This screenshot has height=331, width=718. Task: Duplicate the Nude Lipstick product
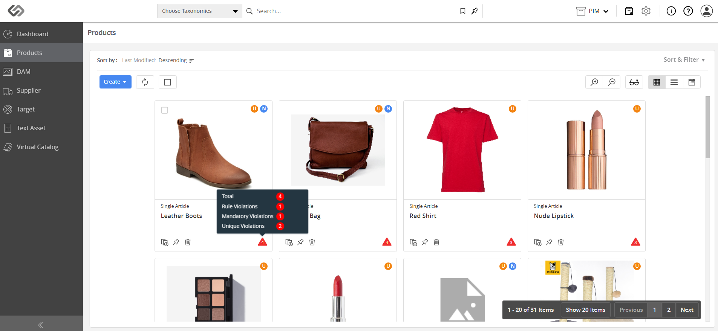coord(538,242)
